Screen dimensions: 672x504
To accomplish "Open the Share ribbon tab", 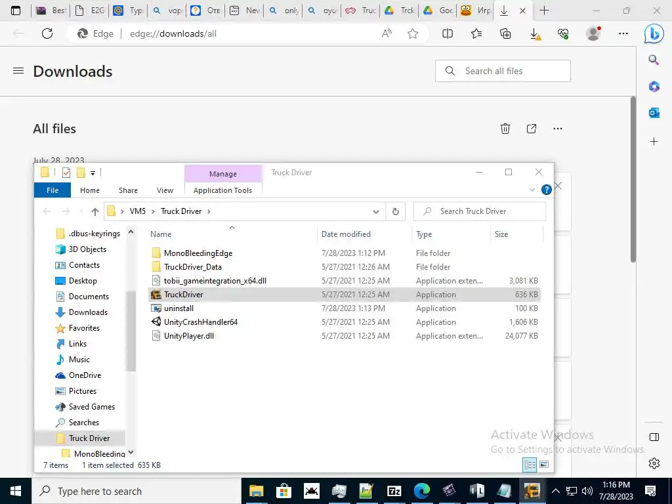I will click(128, 190).
